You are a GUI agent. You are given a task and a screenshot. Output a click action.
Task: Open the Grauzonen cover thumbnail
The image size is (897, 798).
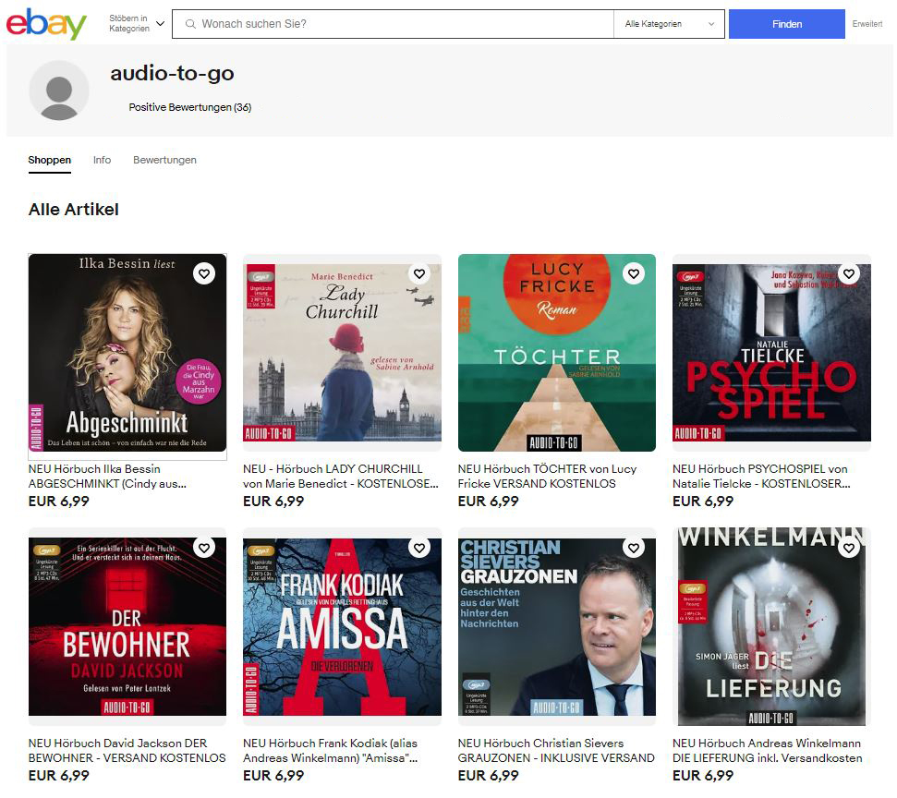pyautogui.click(x=557, y=627)
